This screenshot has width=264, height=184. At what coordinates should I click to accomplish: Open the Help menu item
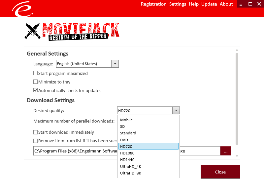click(x=194, y=4)
